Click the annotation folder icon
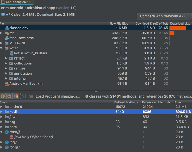 coord(11,73)
